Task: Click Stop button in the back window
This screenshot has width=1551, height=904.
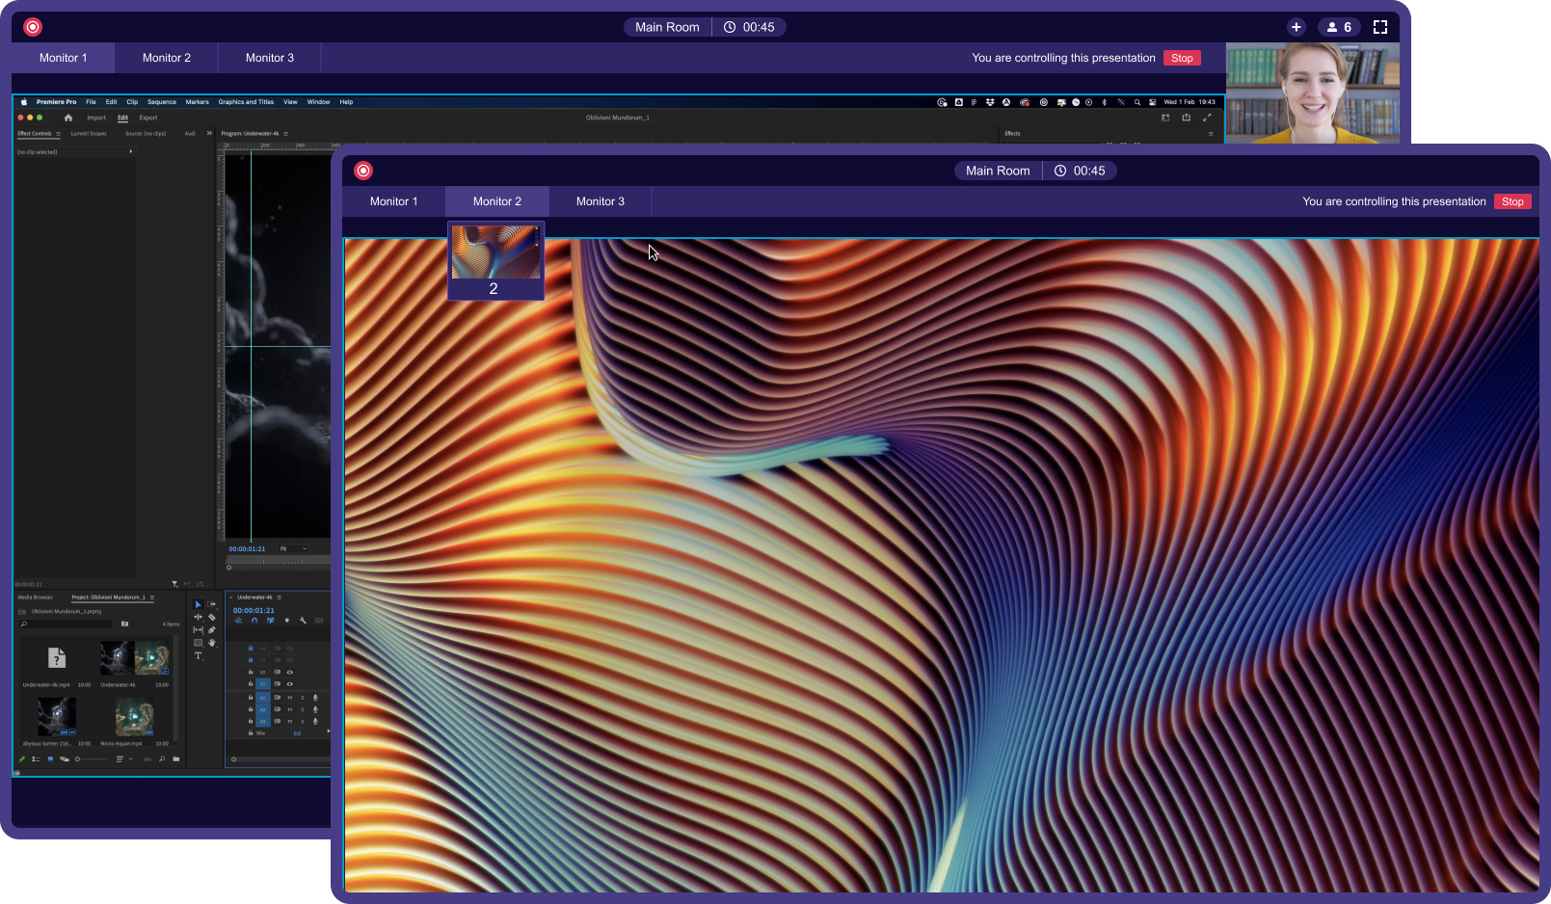Action: [1182, 58]
